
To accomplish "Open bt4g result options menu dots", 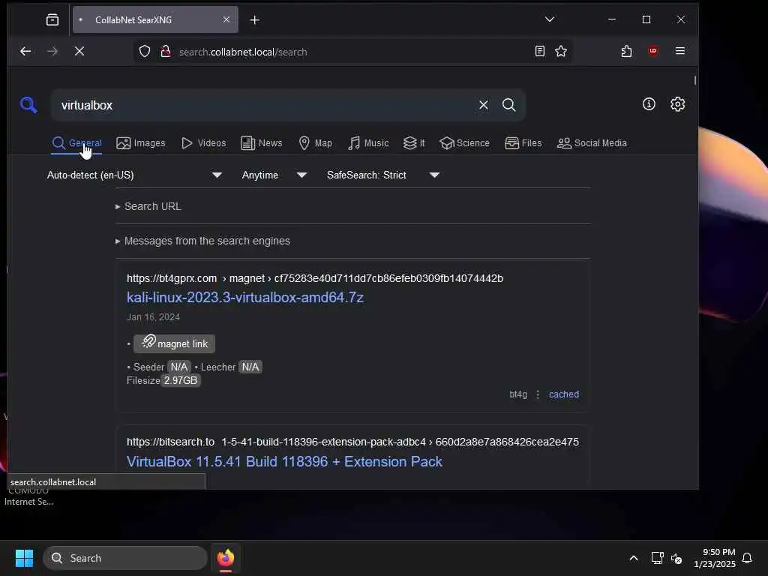I will pyautogui.click(x=538, y=394).
